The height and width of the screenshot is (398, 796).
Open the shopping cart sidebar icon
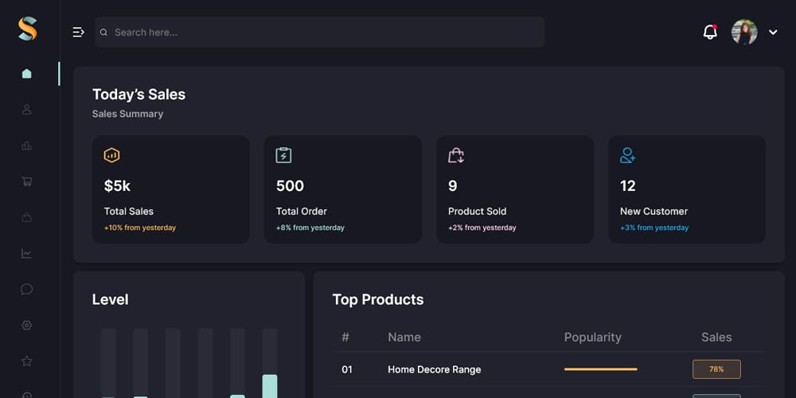click(27, 181)
